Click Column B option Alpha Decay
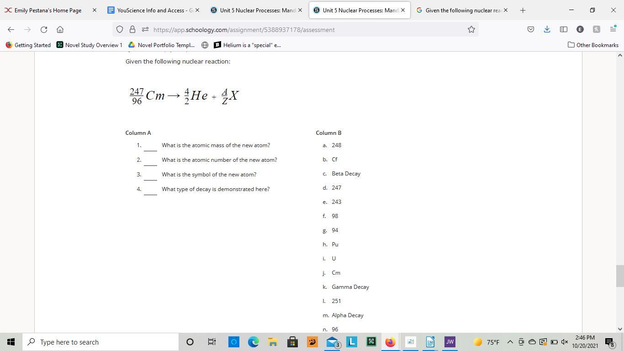The width and height of the screenshot is (624, 351). [348, 315]
